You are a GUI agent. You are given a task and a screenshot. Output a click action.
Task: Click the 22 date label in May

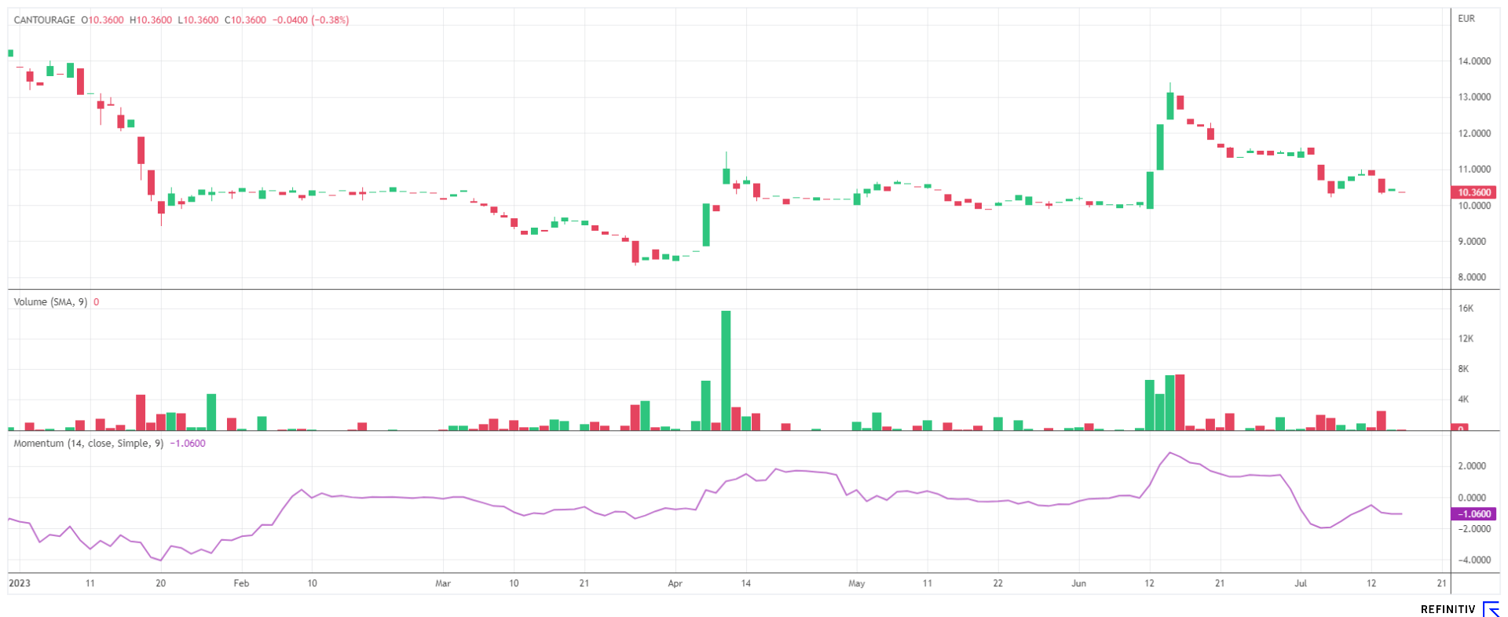click(x=997, y=583)
